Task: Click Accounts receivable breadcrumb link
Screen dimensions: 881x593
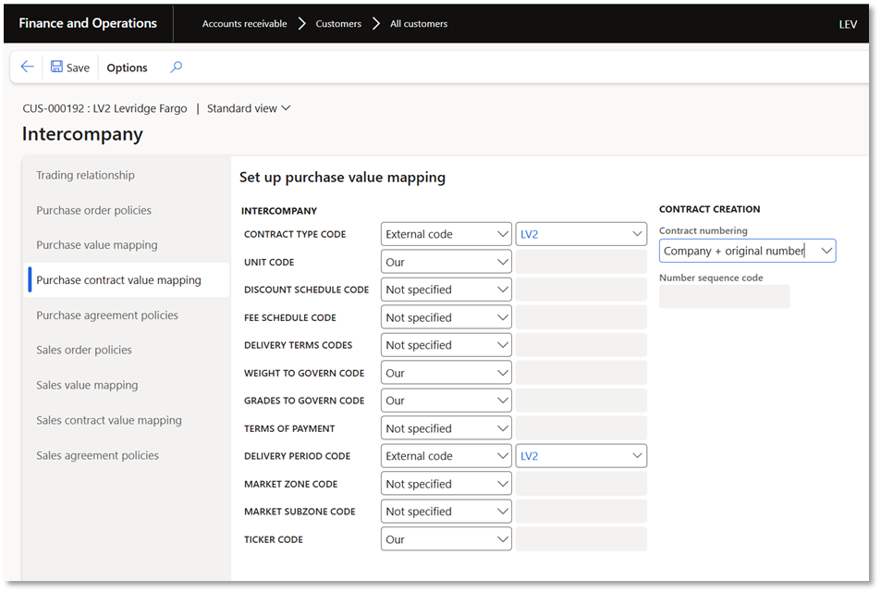Action: click(244, 24)
